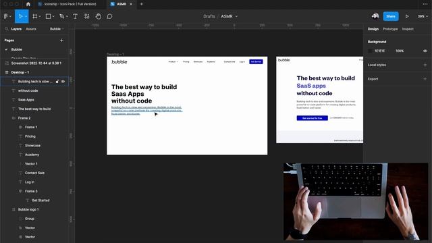Select the Showcase layer
The height and width of the screenshot is (243, 432).
point(32,146)
